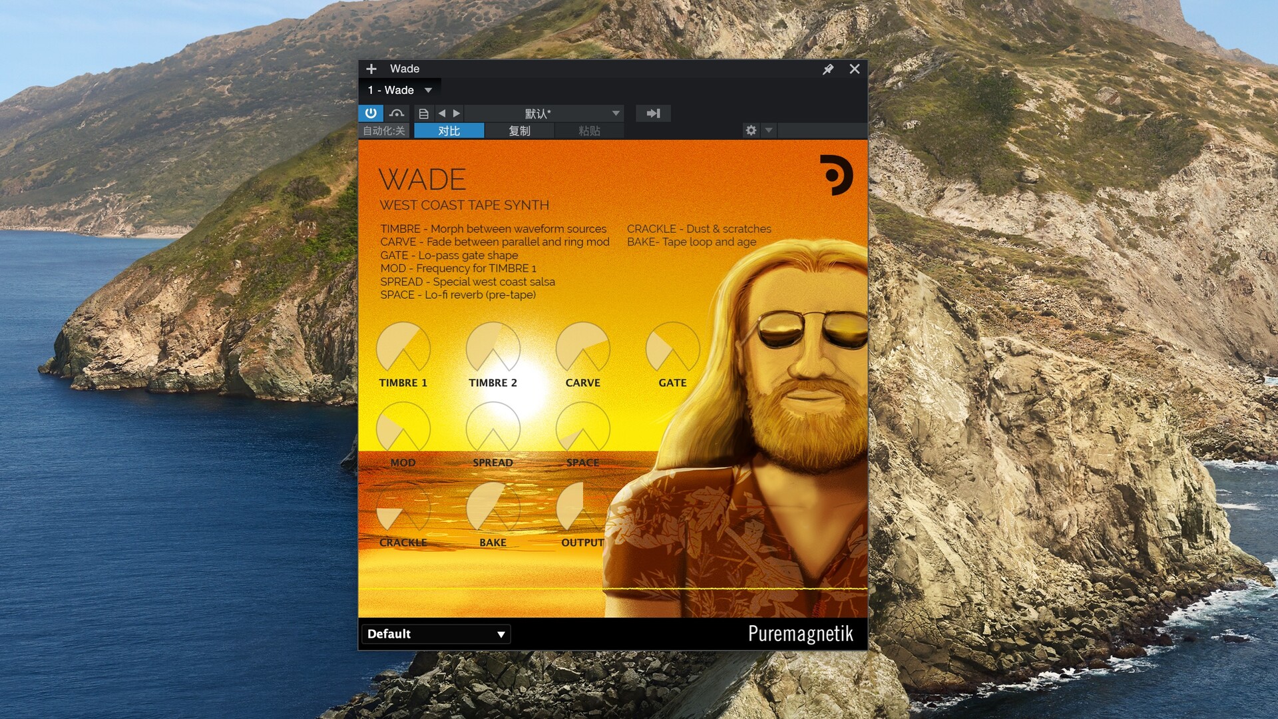Go to previous preset with left arrow
The image size is (1278, 719).
[442, 113]
